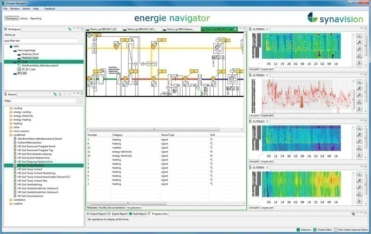The image size is (371, 234).
Task: Click sync arrows icon in Workspace panel
Action: tap(70, 29)
